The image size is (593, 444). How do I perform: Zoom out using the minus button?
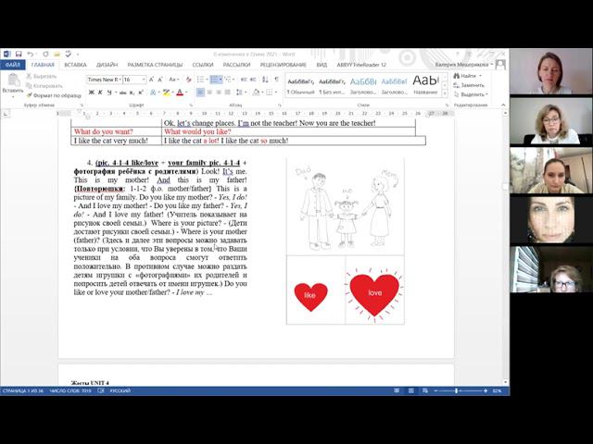[x=435, y=390]
